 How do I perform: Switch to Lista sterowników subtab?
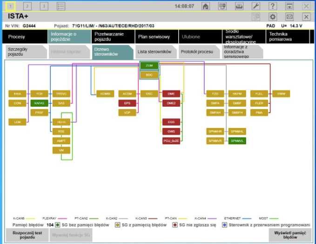pos(156,52)
